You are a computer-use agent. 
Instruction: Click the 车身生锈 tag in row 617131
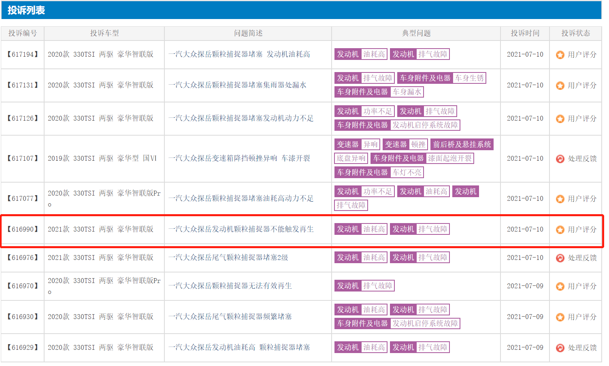coord(469,78)
